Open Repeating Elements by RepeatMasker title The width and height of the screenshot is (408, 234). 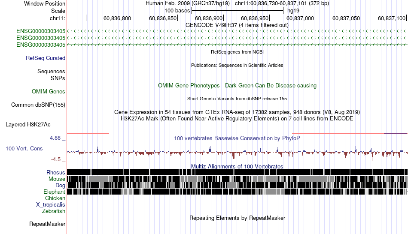[237, 218]
